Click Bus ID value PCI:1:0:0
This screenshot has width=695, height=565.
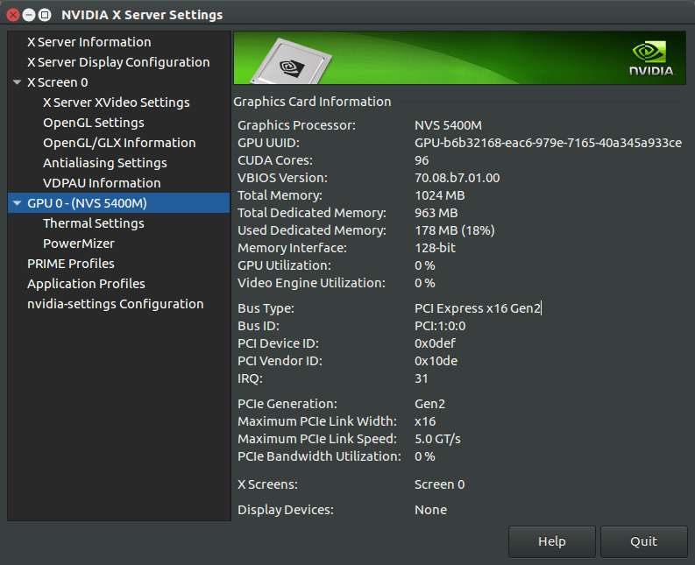coord(440,326)
